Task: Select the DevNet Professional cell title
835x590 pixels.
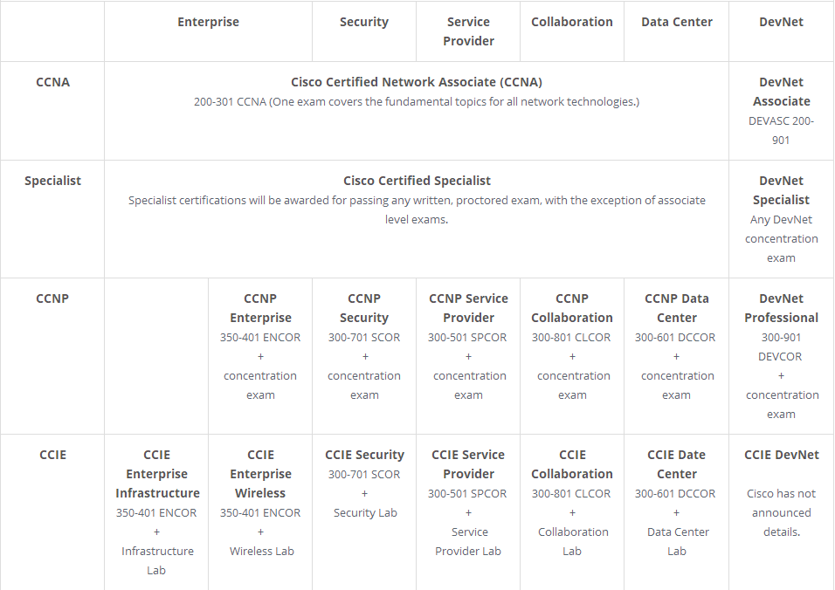Action: point(781,308)
